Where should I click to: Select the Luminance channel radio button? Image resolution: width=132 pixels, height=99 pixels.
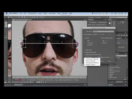86,43
